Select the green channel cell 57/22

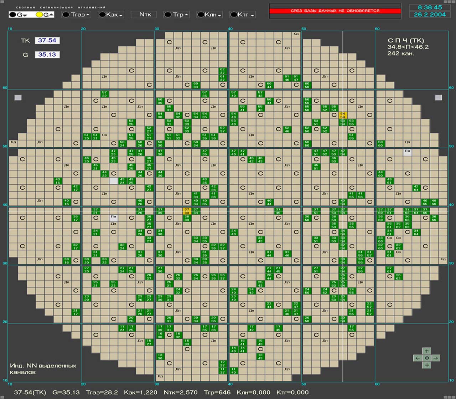pyautogui.click(x=104, y=94)
